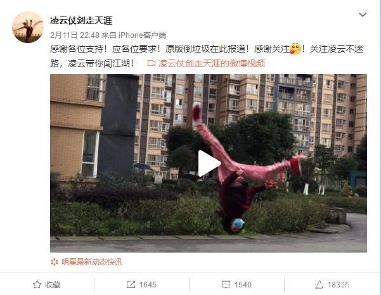The width and height of the screenshot is (381, 295).
Task: Open the post options chevron menu
Action: coord(363,15)
